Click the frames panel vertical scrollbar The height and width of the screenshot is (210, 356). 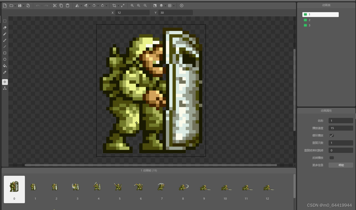(x=295, y=186)
